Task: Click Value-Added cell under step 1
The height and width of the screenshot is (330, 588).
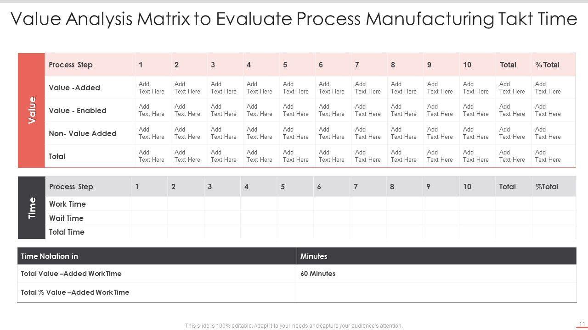Action: pos(152,88)
